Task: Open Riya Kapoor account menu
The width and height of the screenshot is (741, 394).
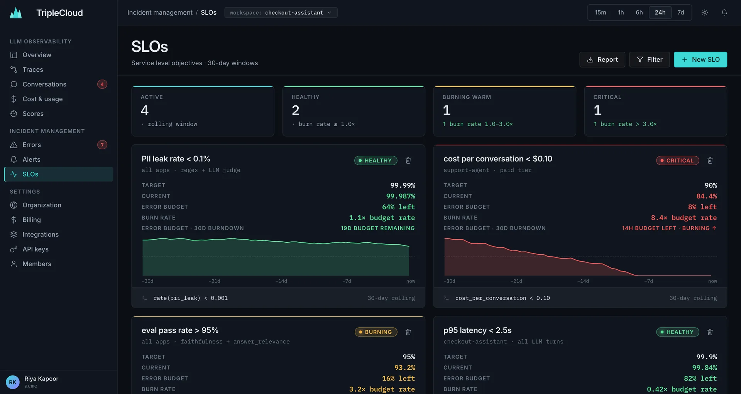Action: tap(59, 382)
